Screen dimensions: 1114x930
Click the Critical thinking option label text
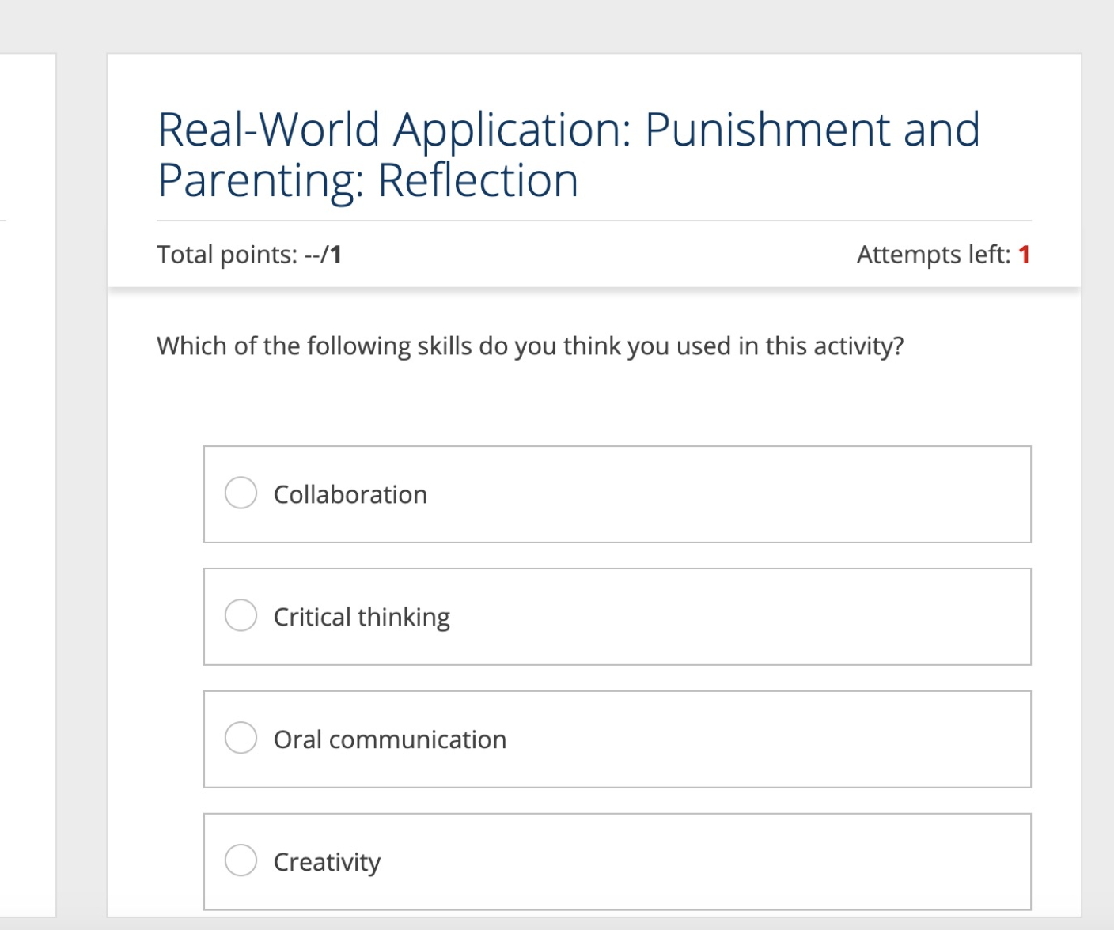click(362, 616)
